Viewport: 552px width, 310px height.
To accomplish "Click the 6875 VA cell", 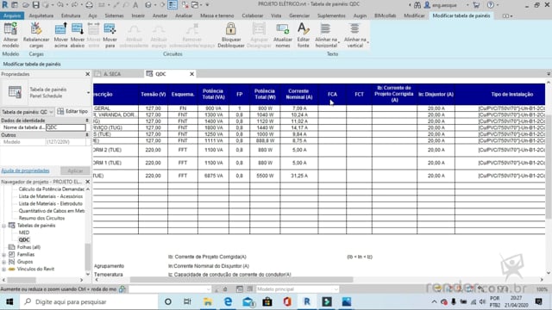I will pyautogui.click(x=213, y=176).
